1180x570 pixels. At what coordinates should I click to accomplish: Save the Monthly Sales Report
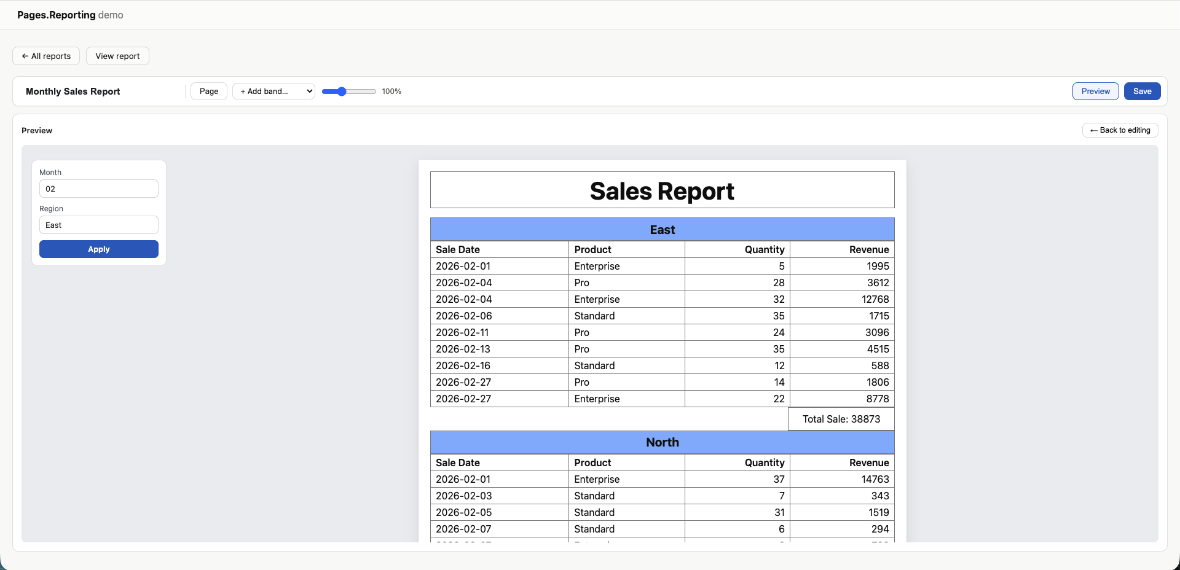[x=1142, y=91]
